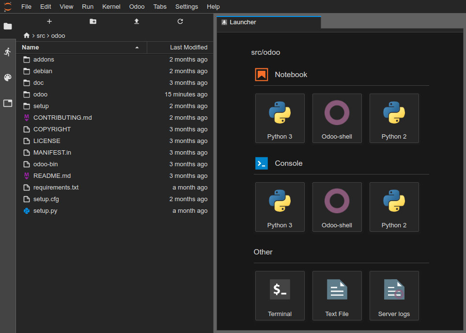Viewport: 466px width, 333px height.
Task: Upload files using the upload icon
Action: pos(136,21)
